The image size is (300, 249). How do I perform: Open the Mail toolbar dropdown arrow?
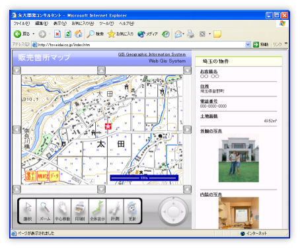point(183,34)
